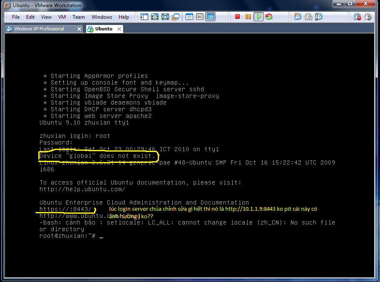Close the Ubuntu tab
Screen dimensions: 380x282
(119, 29)
